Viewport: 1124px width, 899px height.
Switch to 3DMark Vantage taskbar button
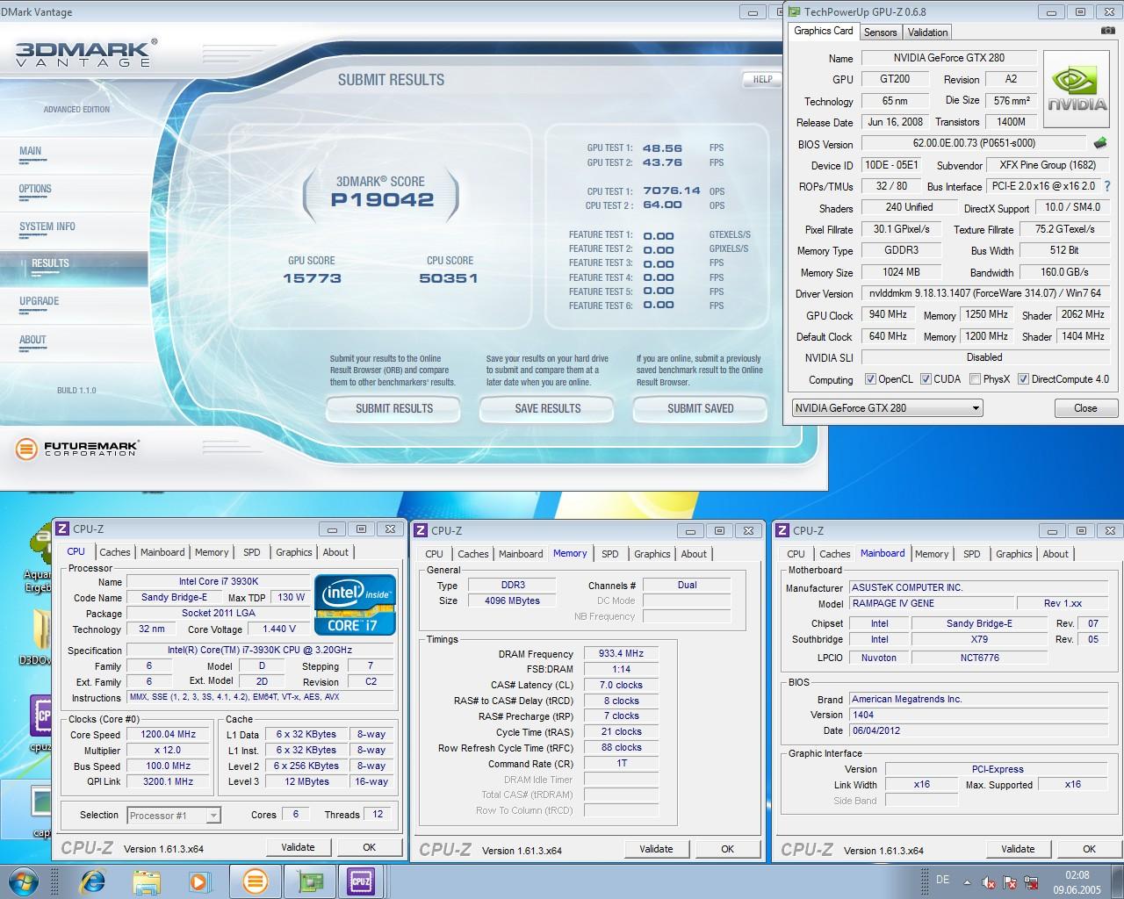(x=255, y=881)
